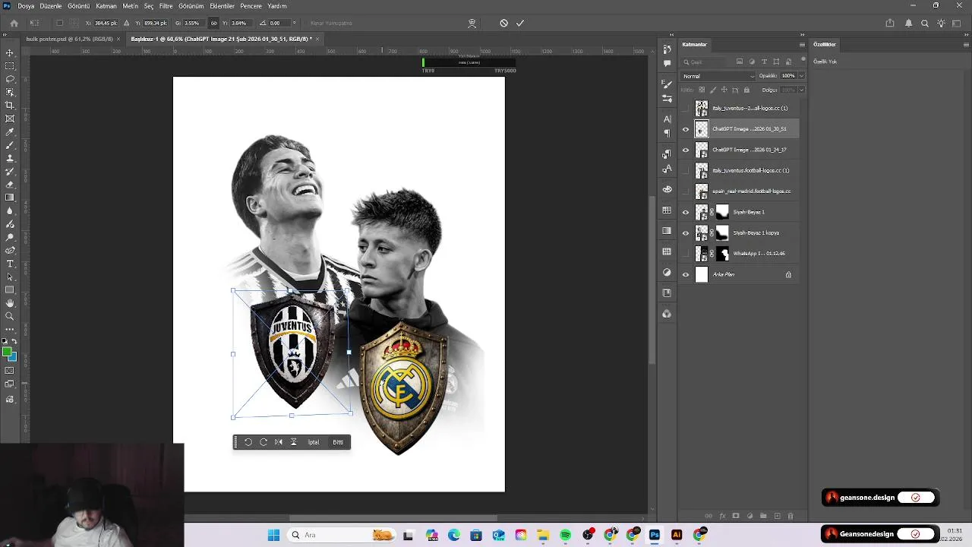The height and width of the screenshot is (547, 972).
Task: Open the Swatches grid panel icon
Action: [x=667, y=210]
